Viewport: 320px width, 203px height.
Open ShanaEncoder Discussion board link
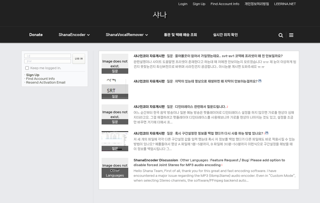click(156, 160)
